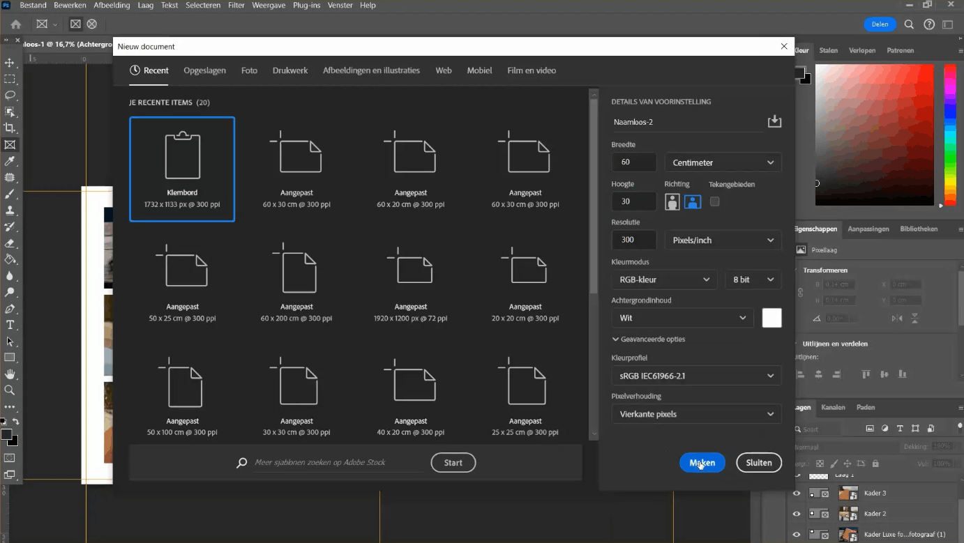The image size is (964, 543).
Task: Open the sRGB IEC61966-2.1 color profile dropdown
Action: pyautogui.click(x=696, y=376)
